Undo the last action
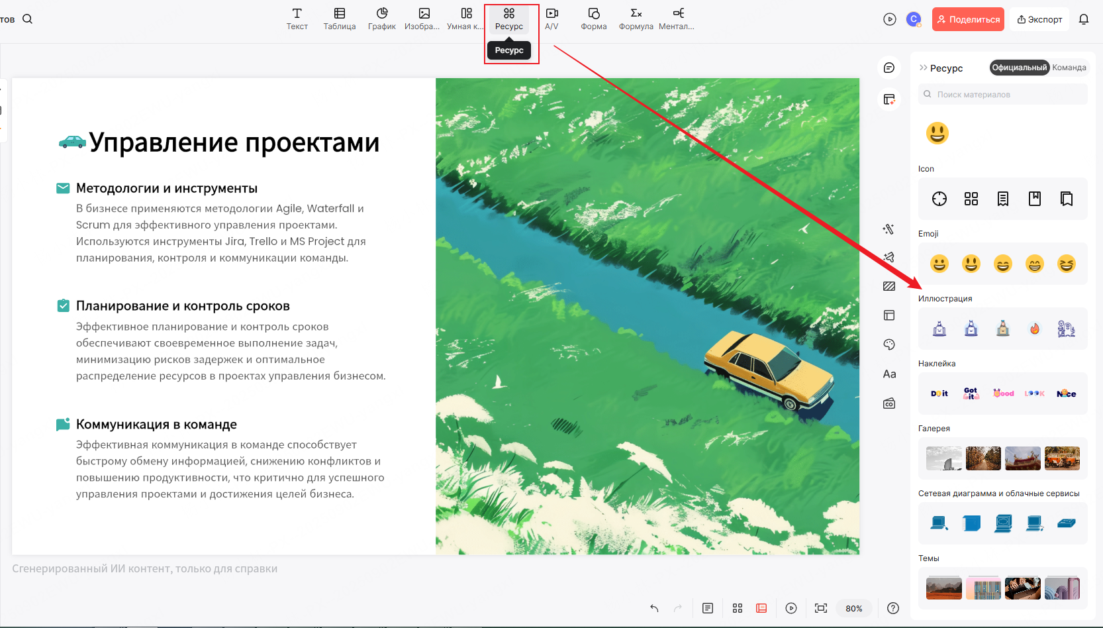 654,607
